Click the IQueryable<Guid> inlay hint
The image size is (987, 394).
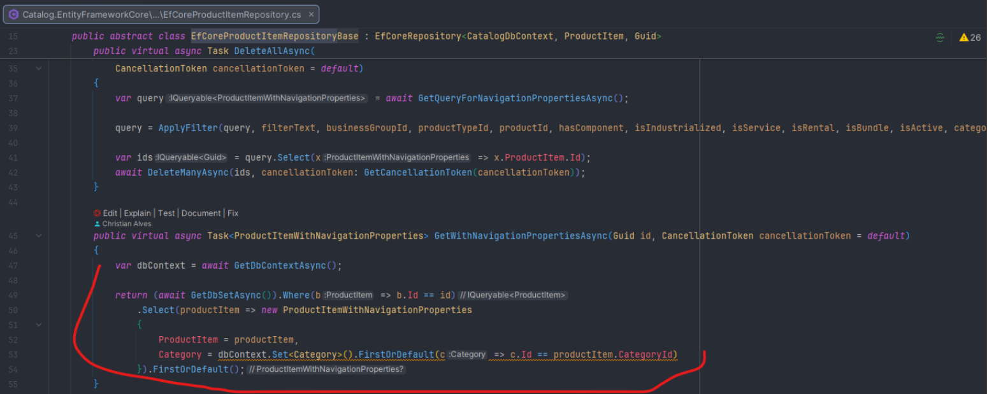[x=192, y=157]
